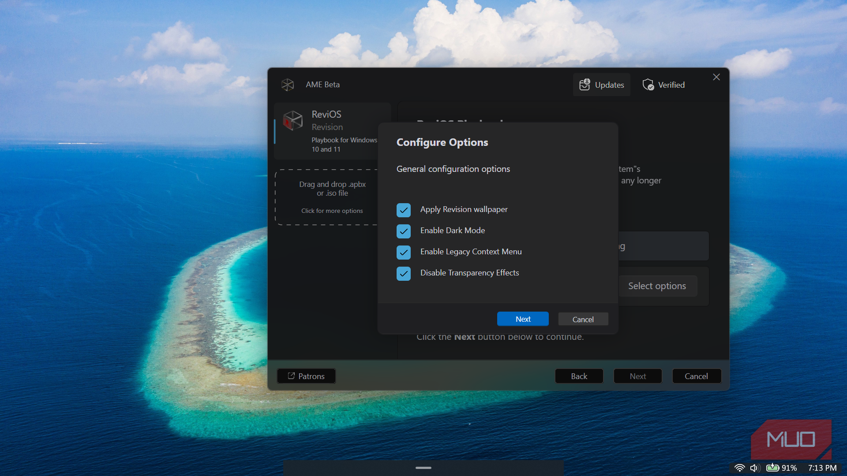Click the 91% battery percentage text
Image resolution: width=847 pixels, height=476 pixels.
click(789, 468)
